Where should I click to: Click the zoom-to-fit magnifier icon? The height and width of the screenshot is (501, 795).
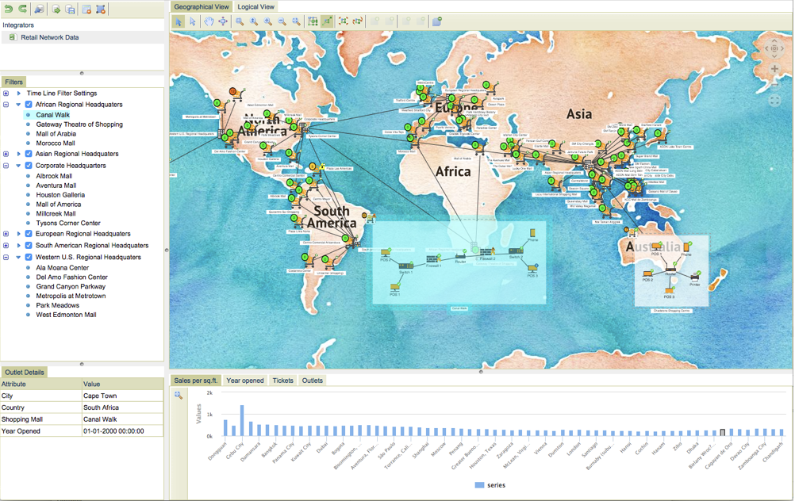297,21
